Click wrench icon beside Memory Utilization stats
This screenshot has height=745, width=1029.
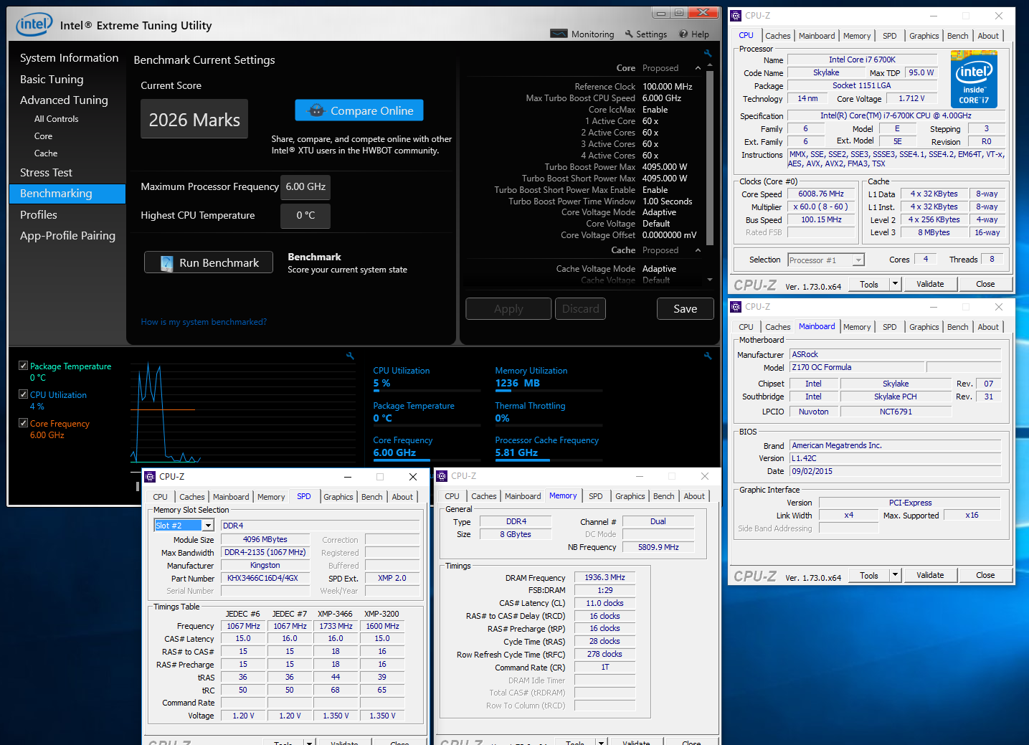[708, 356]
